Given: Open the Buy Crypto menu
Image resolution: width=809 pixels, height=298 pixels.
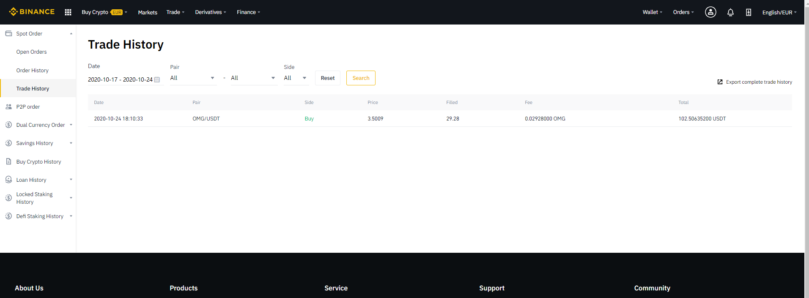Looking at the screenshot, I should tap(104, 12).
